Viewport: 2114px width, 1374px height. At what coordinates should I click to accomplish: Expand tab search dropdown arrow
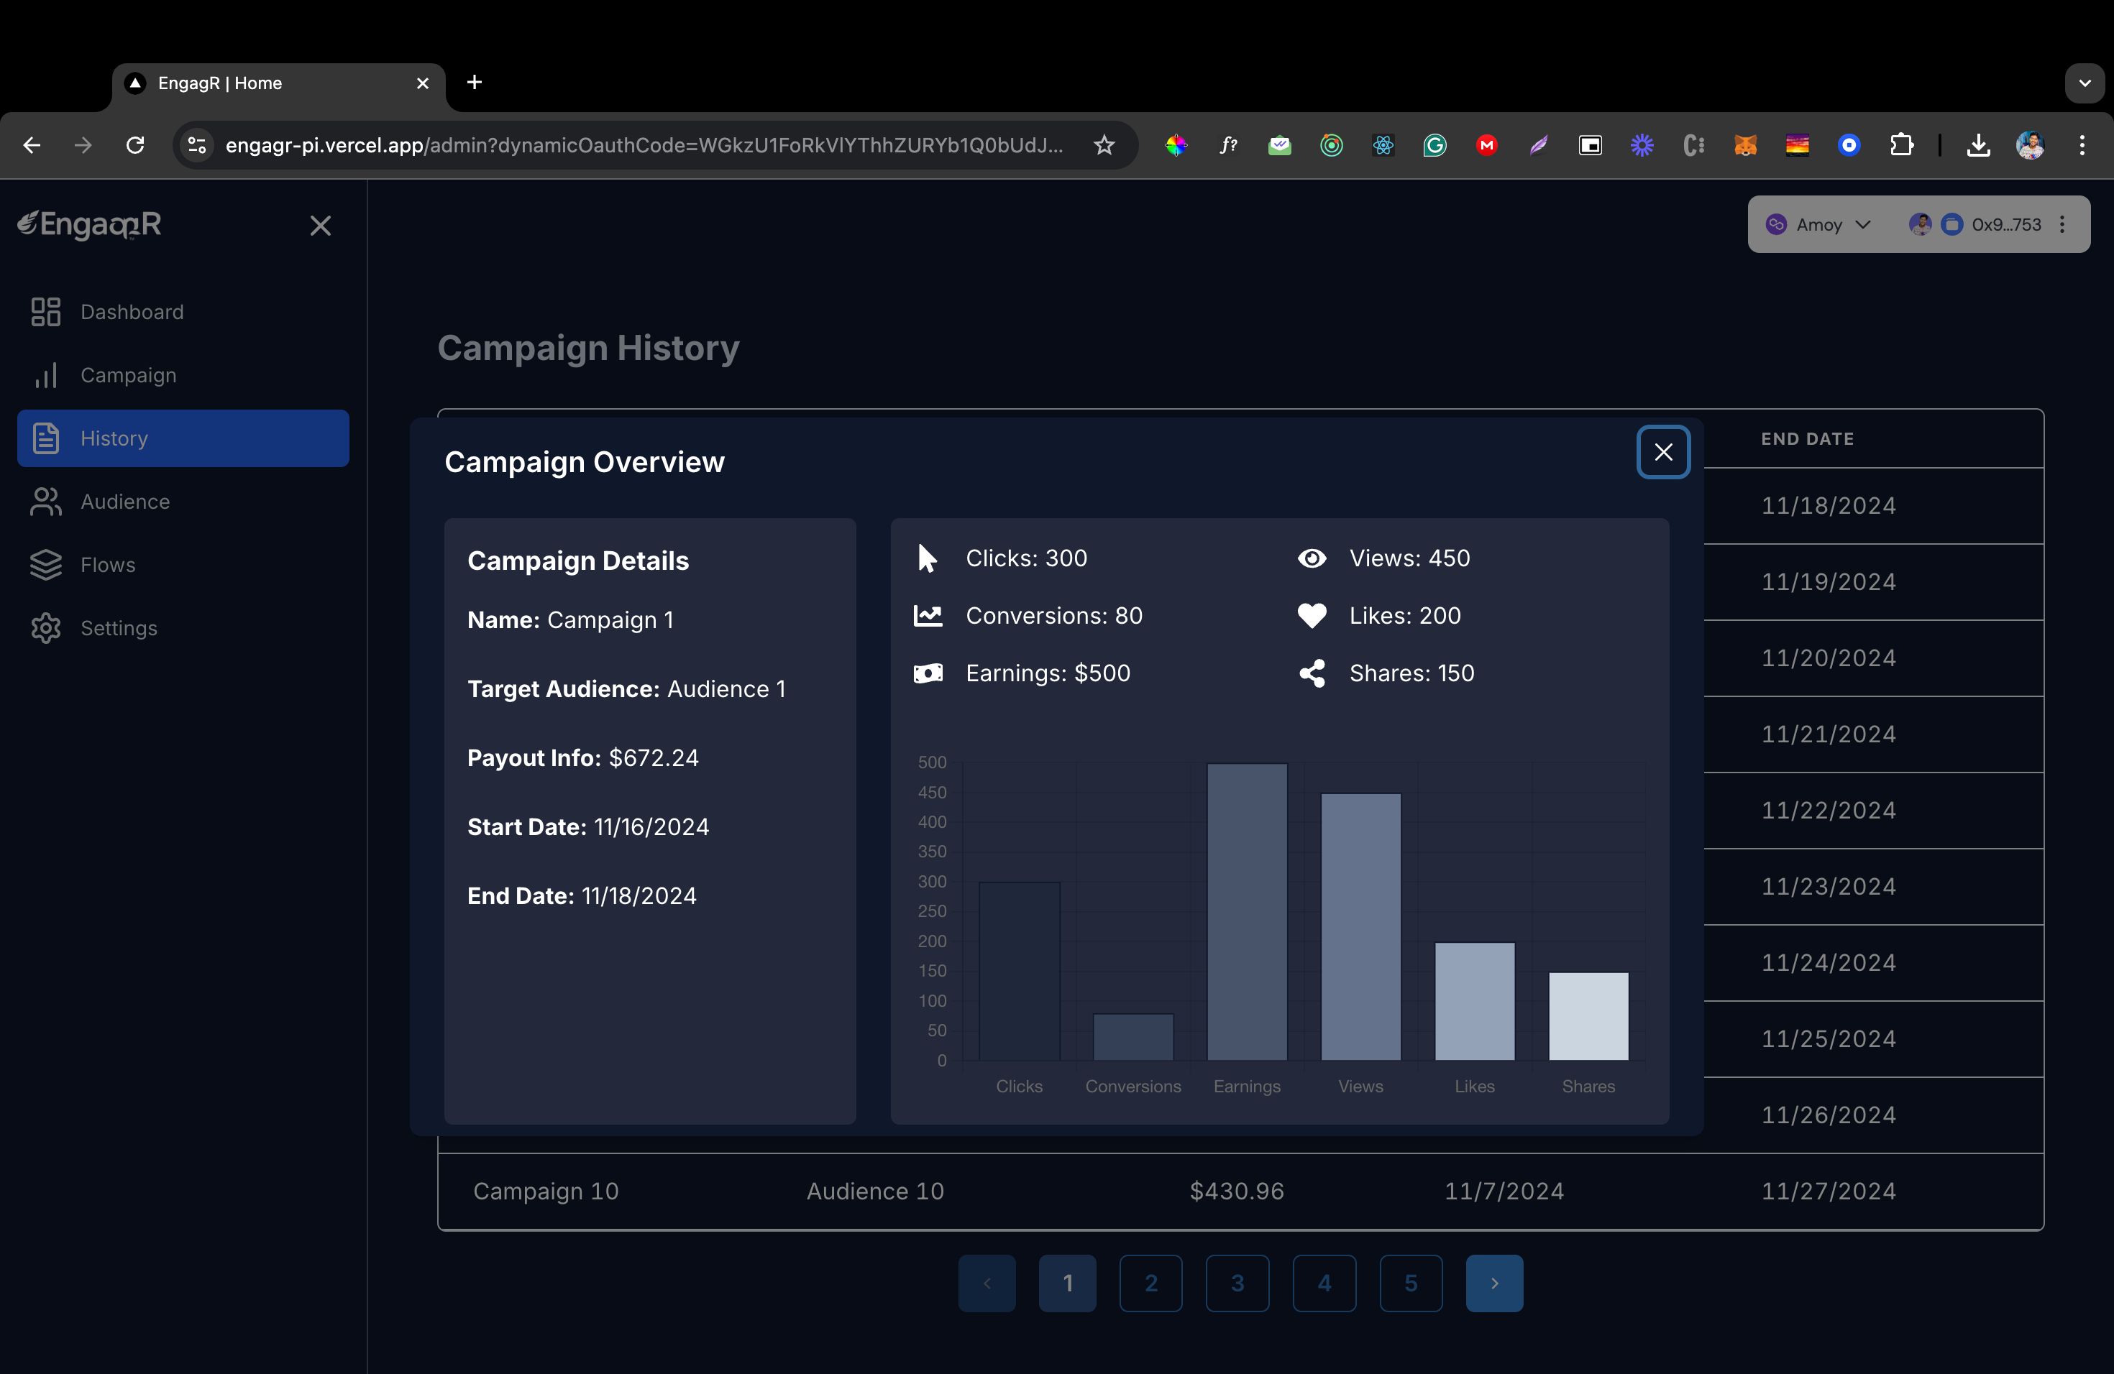coord(2085,83)
